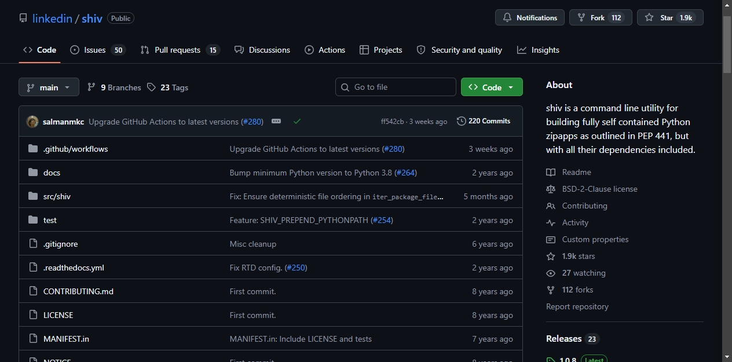Image resolution: width=732 pixels, height=362 pixels.
Task: Fork the repository with Fork button
Action: [601, 17]
